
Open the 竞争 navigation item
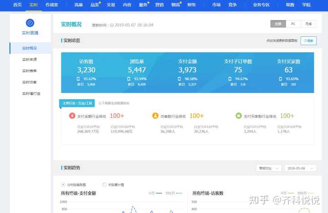coord(232,5)
